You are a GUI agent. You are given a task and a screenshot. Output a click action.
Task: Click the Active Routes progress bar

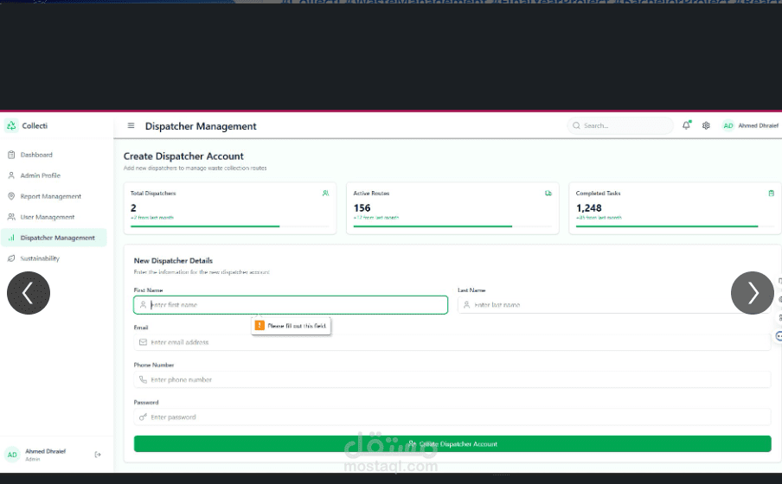click(452, 226)
